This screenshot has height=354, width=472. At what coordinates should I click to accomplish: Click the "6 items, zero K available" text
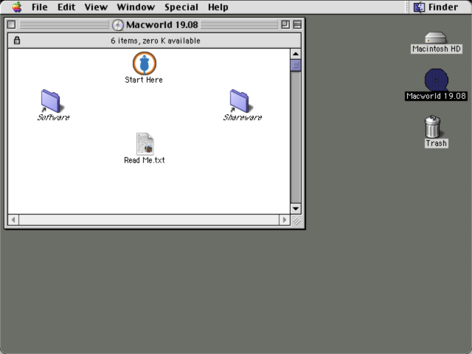click(x=156, y=41)
